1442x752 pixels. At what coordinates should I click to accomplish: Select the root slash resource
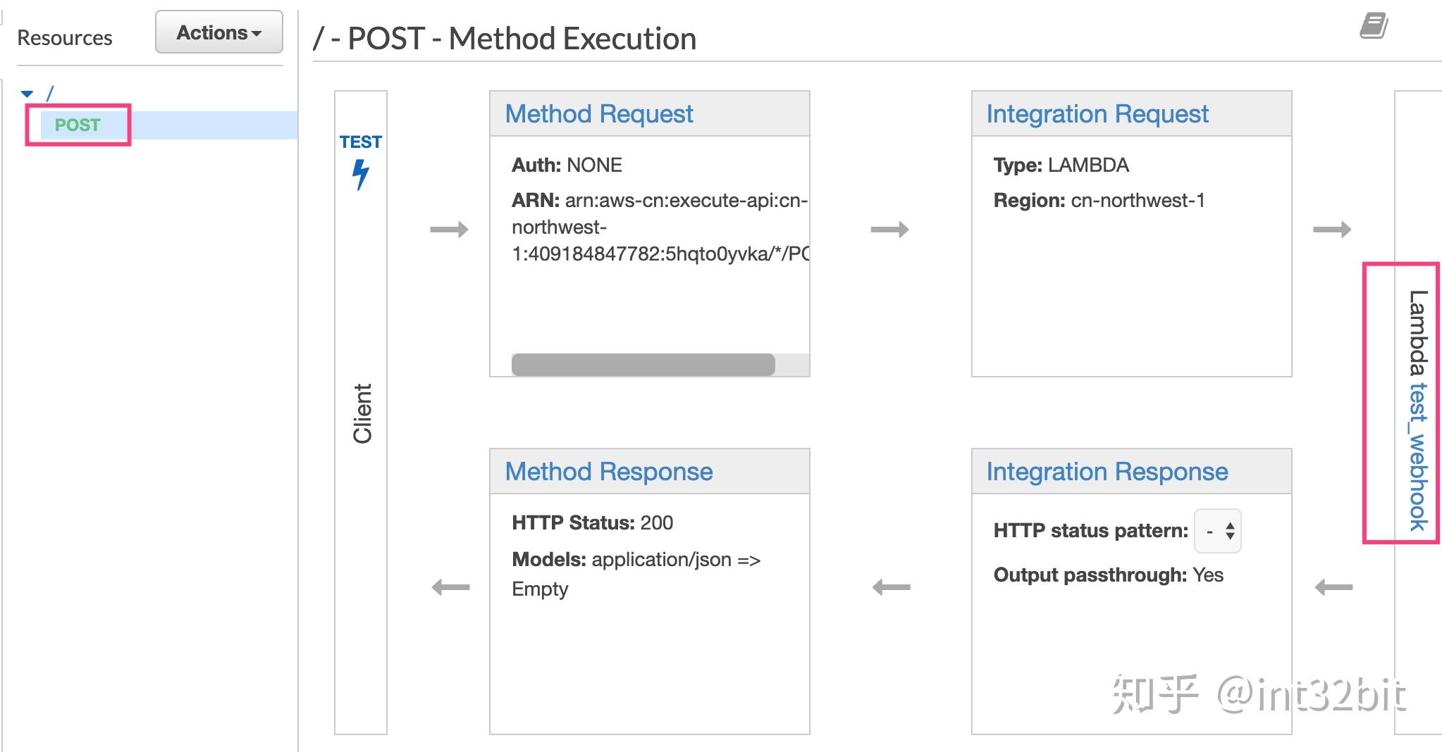tap(49, 93)
